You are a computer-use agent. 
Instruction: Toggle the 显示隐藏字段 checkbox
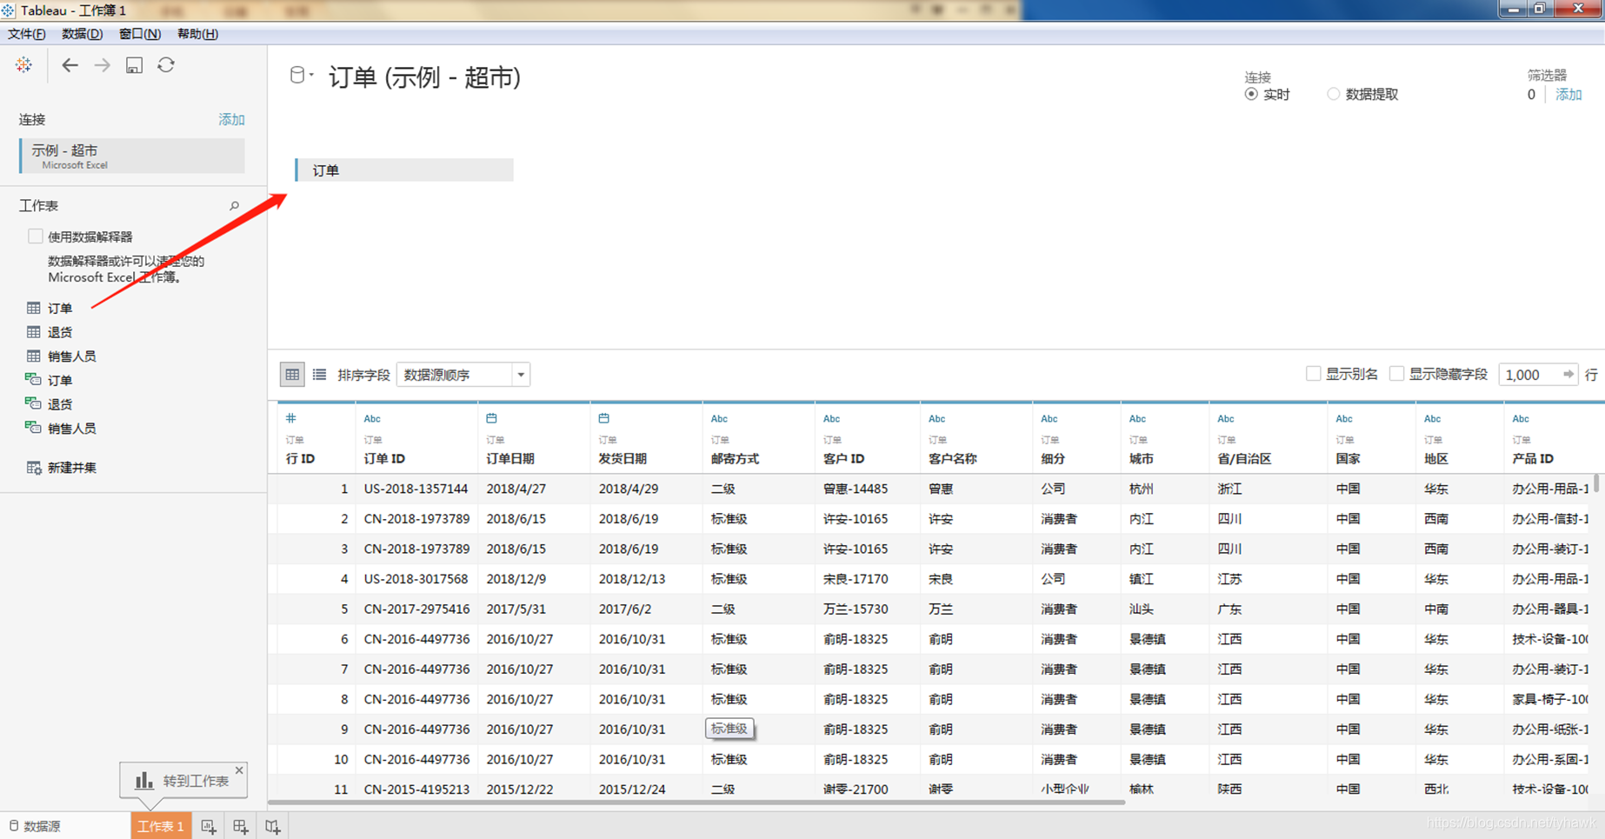[x=1397, y=374]
